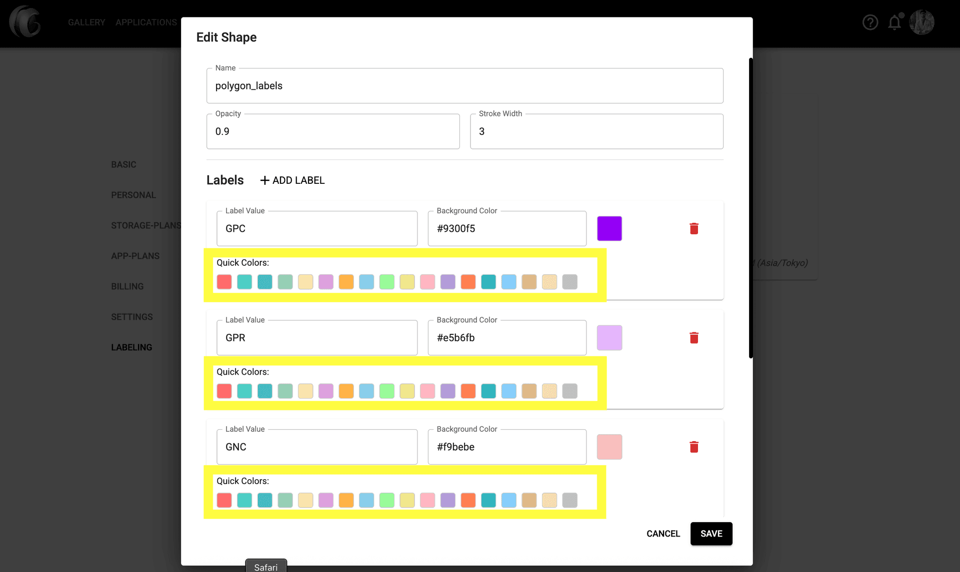Click the application logo top left
This screenshot has width=960, height=572.
pos(25,22)
